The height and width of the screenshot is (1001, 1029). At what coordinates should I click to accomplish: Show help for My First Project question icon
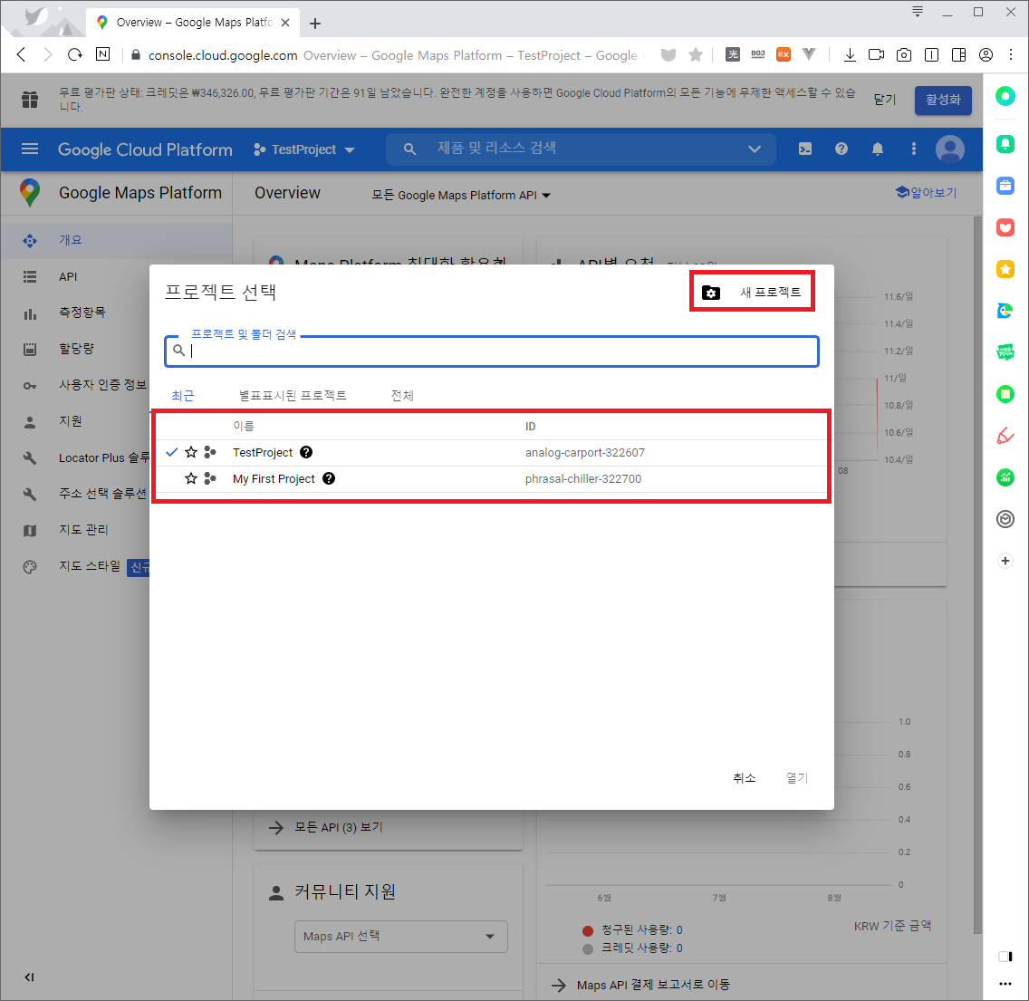click(x=329, y=478)
